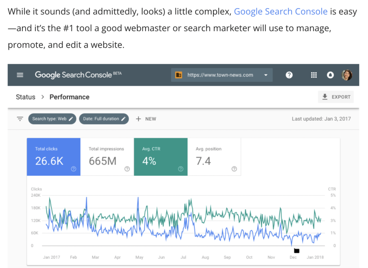Click the plus icon beside NEW

click(138, 119)
